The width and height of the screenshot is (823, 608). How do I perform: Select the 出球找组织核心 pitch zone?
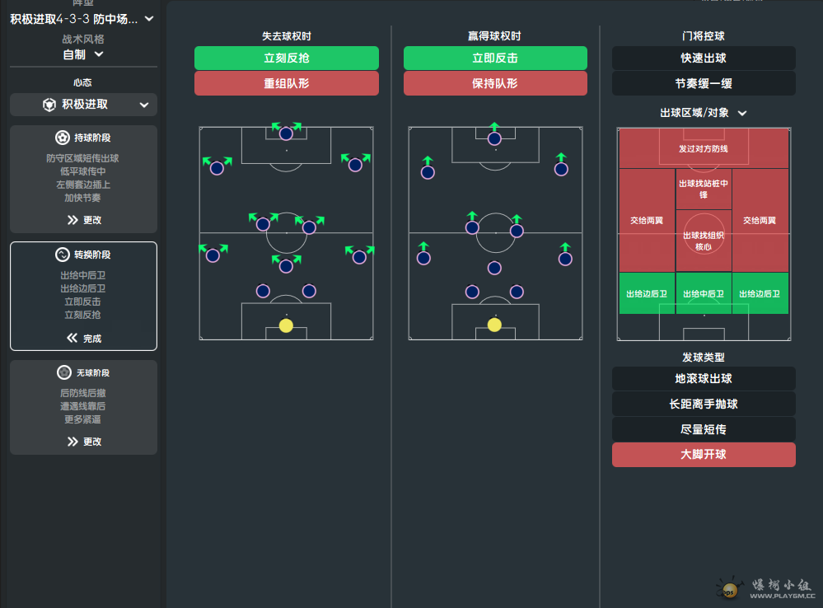pyautogui.click(x=704, y=241)
